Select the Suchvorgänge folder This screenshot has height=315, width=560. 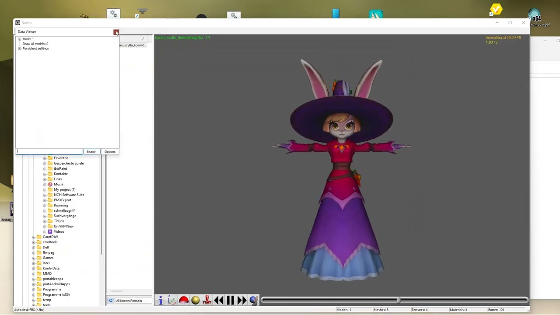coord(65,216)
